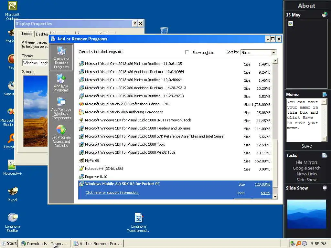This screenshot has width=331, height=248.
Task: Click theme sample preview in Display Properties
Action: coord(36,111)
